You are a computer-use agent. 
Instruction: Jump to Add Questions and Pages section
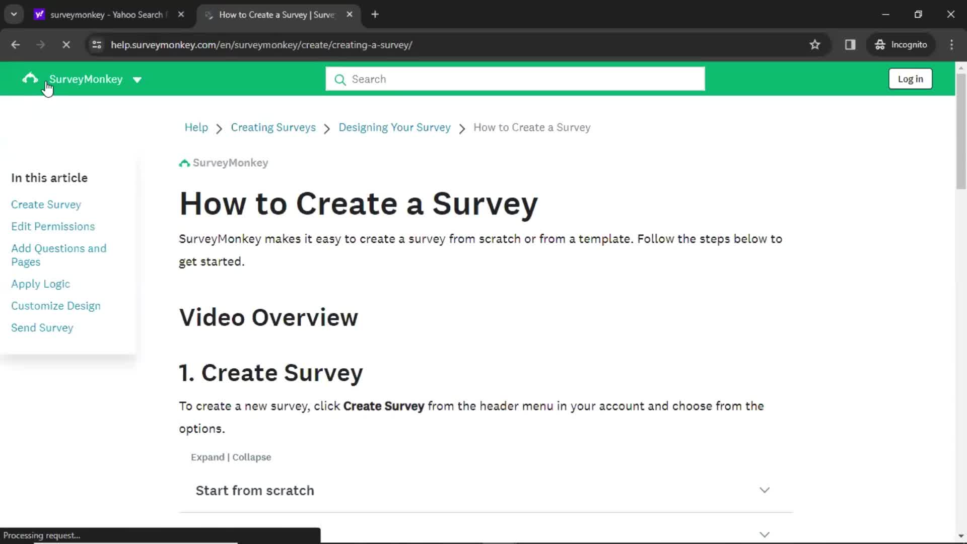[58, 255]
